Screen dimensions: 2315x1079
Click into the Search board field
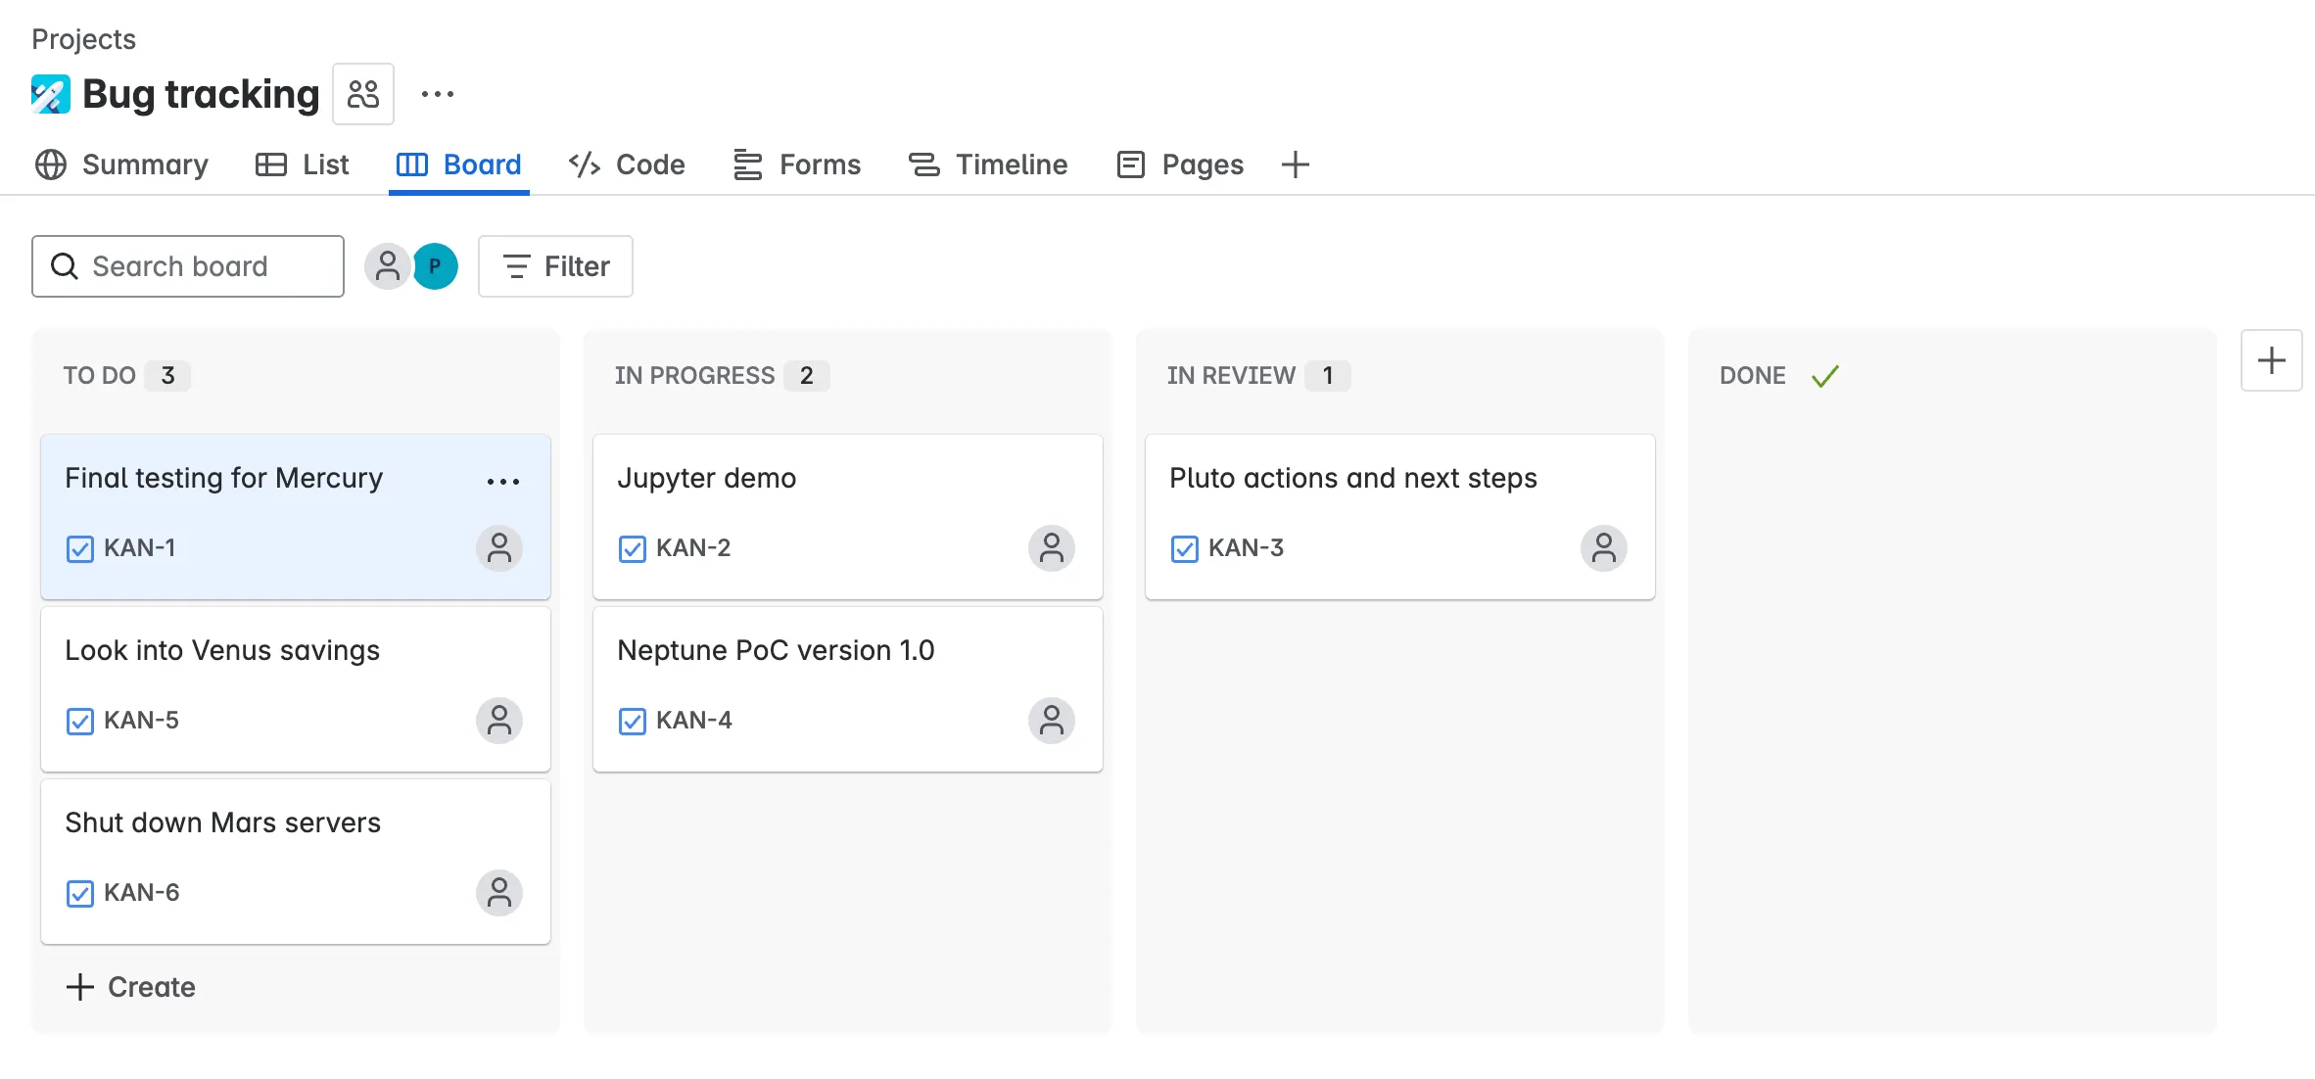(188, 266)
